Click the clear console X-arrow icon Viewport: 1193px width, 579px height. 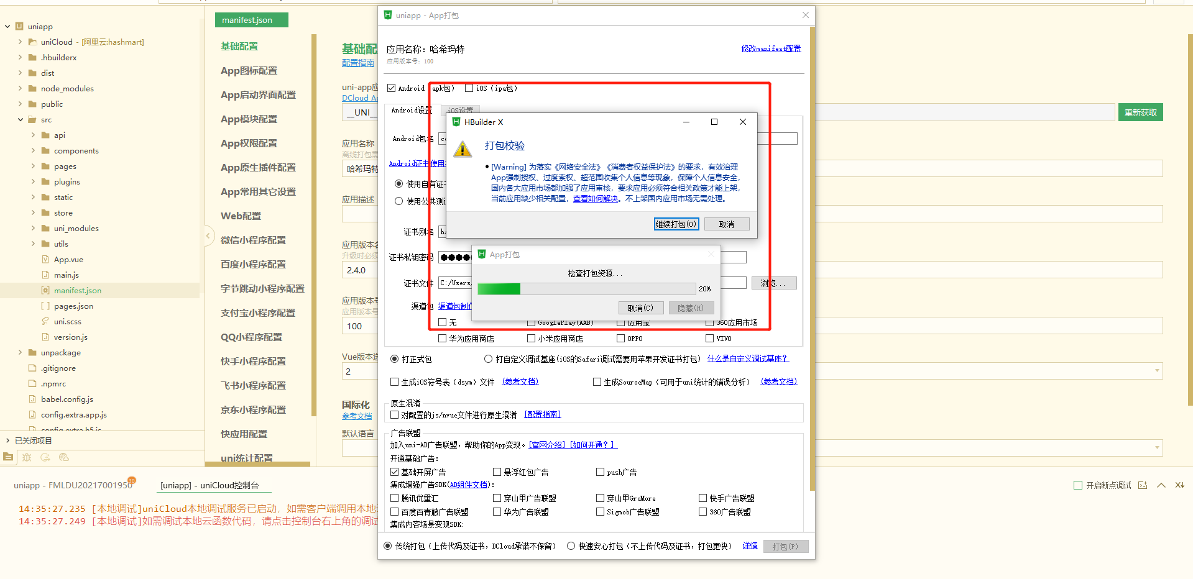[1179, 485]
